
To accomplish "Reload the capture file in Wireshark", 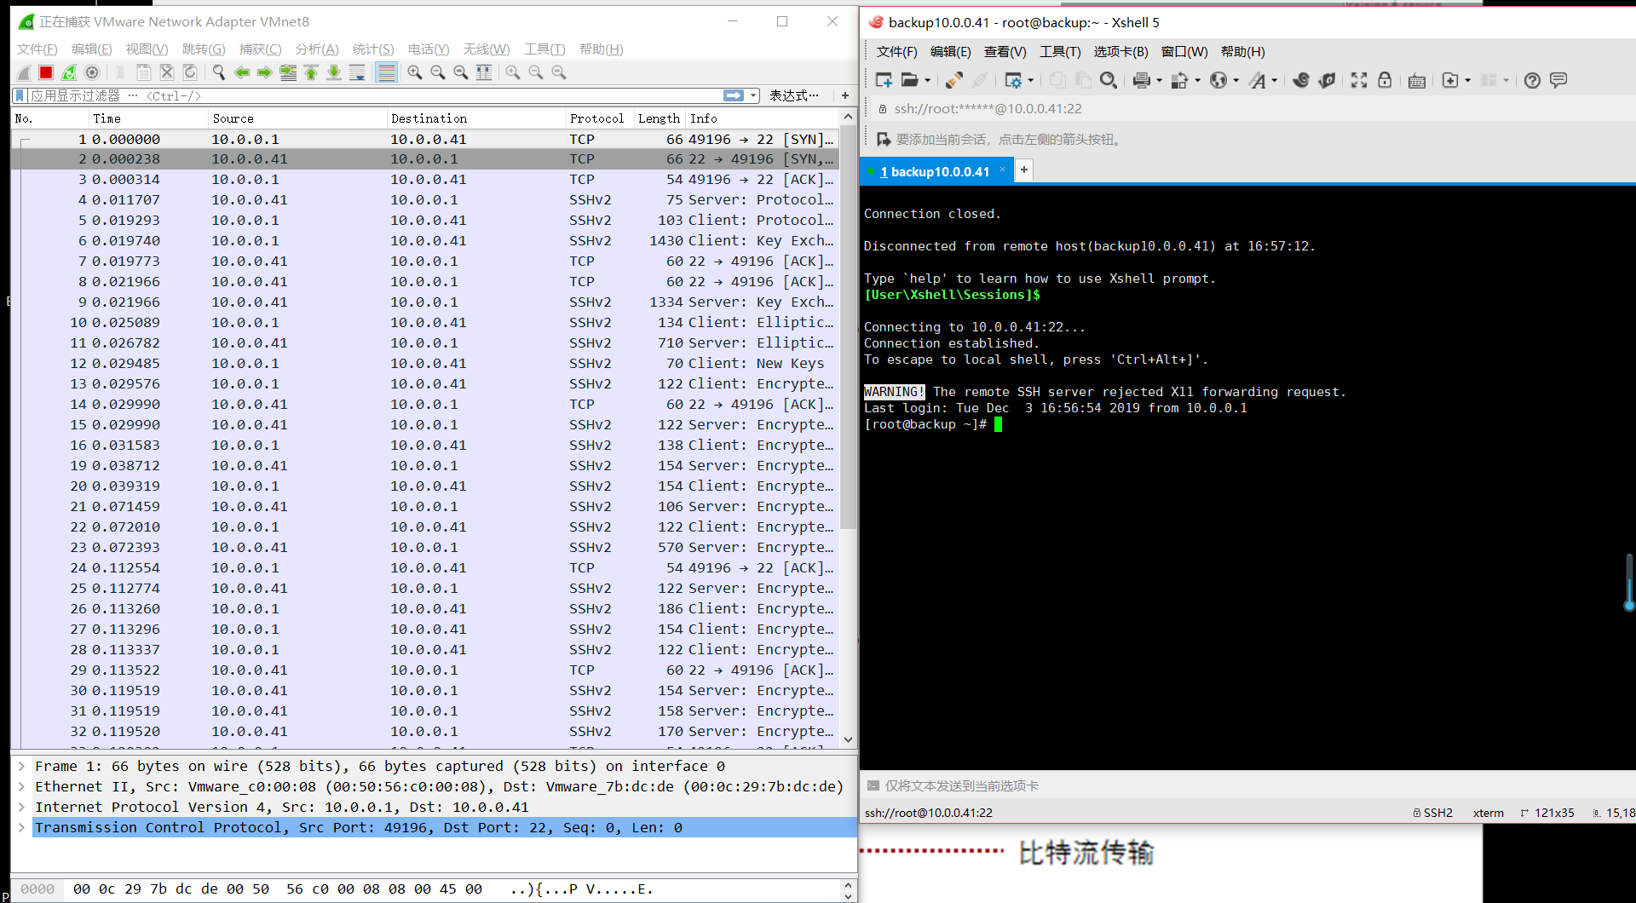I will pos(190,72).
